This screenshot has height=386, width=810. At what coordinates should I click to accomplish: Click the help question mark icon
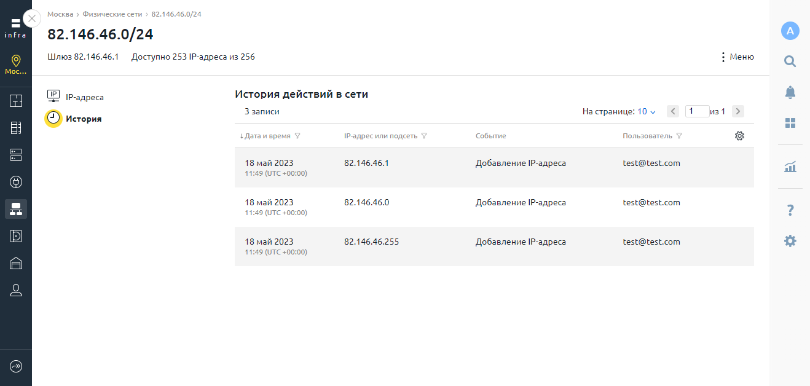click(x=790, y=211)
